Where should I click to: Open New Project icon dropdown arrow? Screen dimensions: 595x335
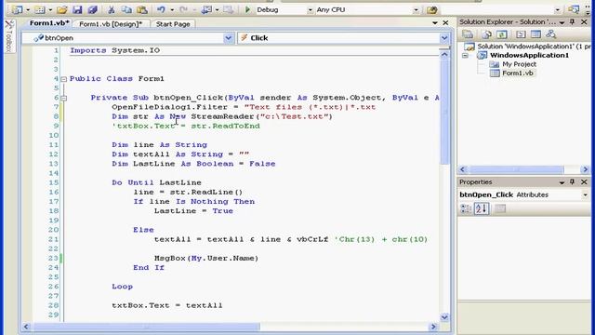point(27,10)
